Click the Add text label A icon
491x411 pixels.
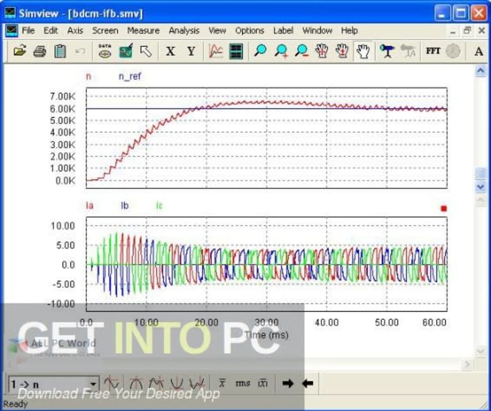[x=478, y=51]
